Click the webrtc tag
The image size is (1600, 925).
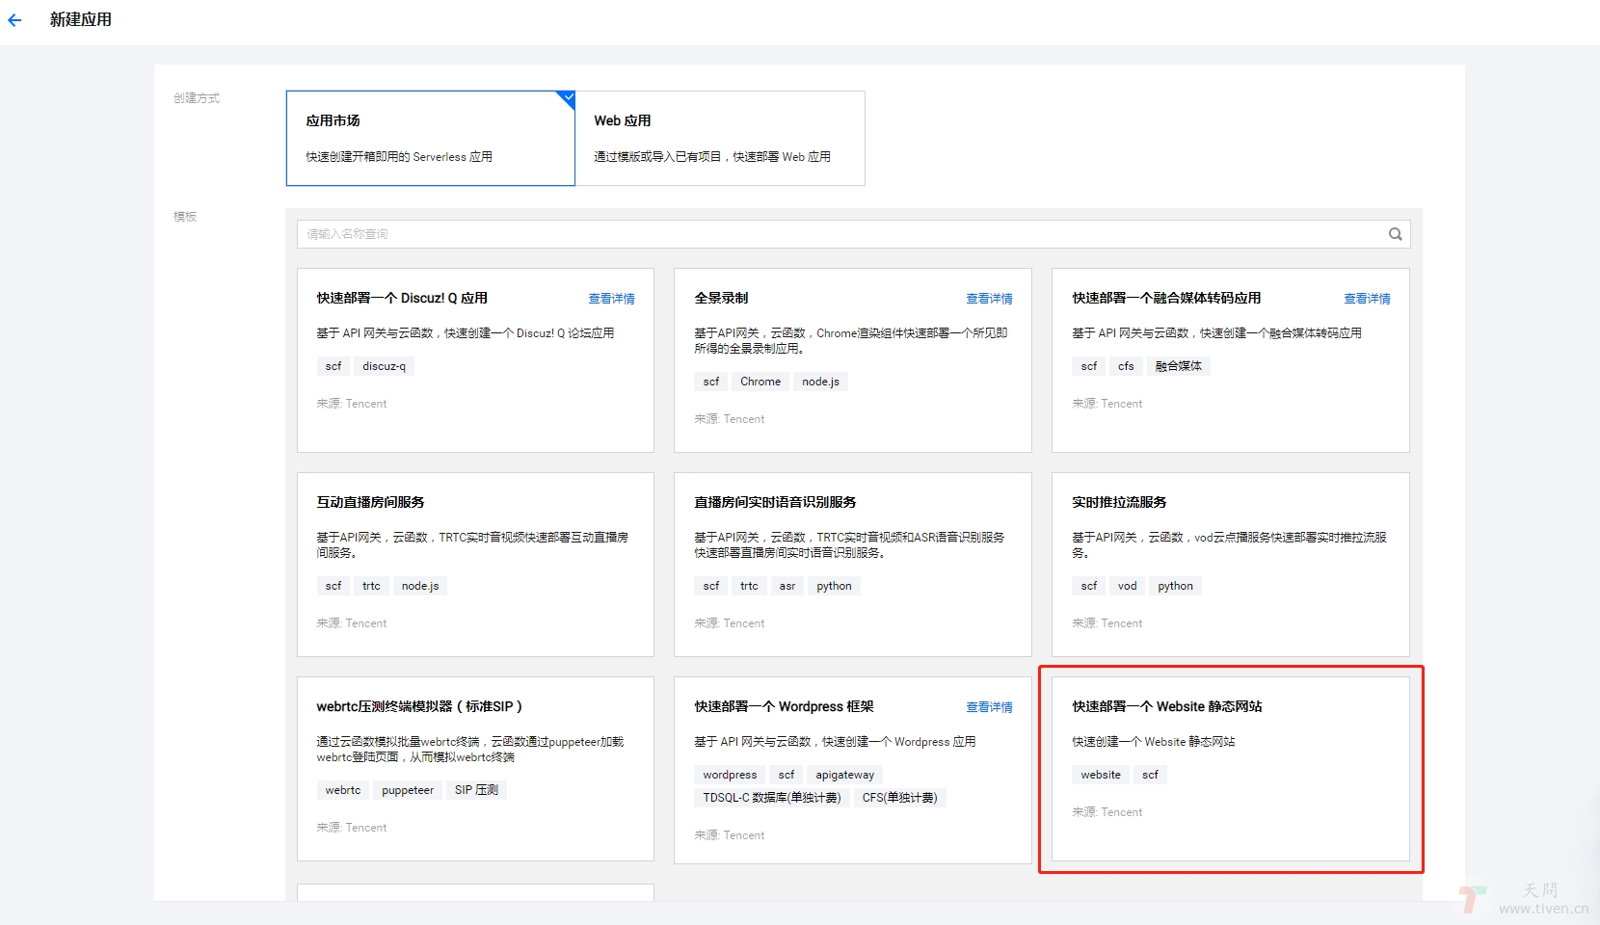(343, 790)
